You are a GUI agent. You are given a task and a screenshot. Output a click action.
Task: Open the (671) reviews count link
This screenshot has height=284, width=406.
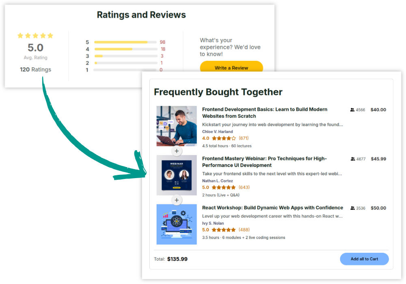(x=244, y=138)
